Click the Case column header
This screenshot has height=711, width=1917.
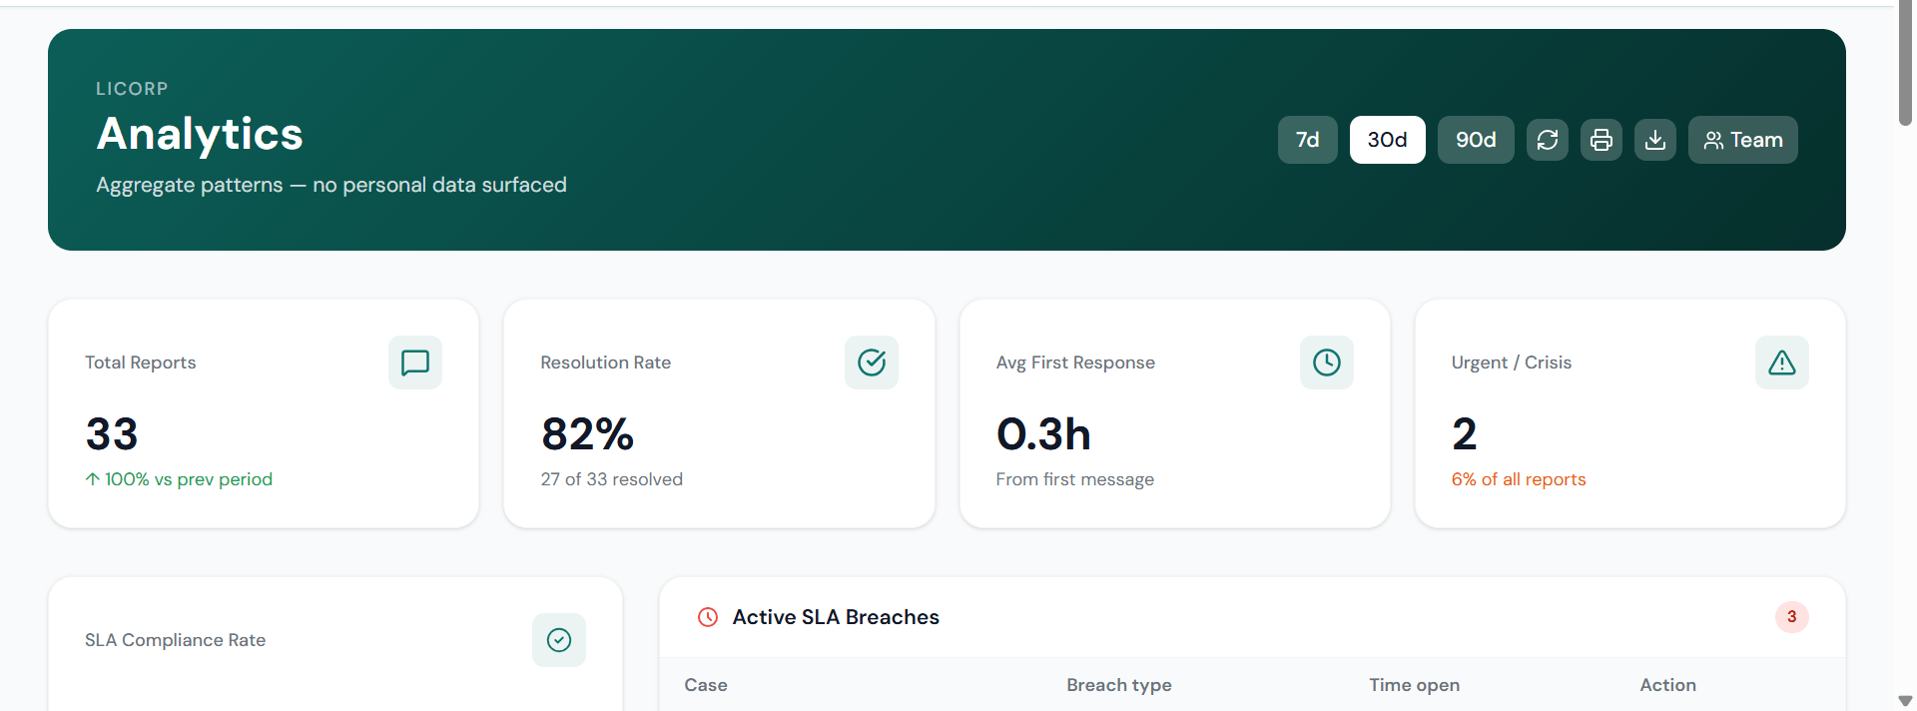[706, 685]
